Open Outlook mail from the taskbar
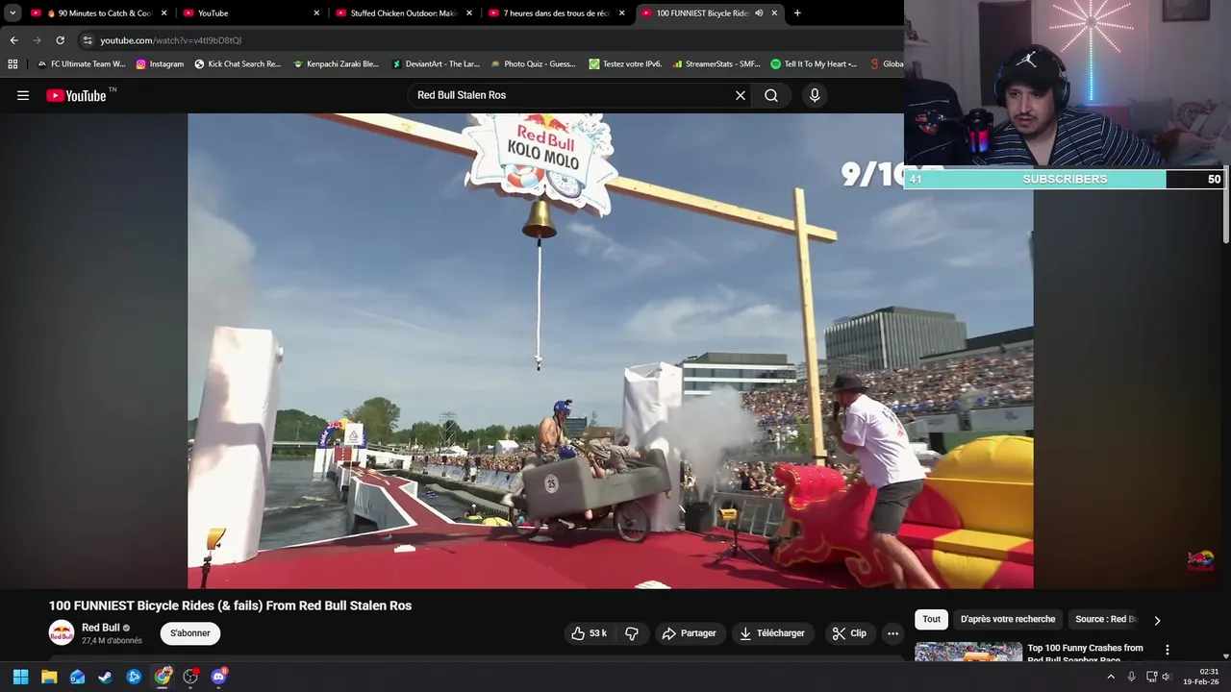 pos(77,677)
